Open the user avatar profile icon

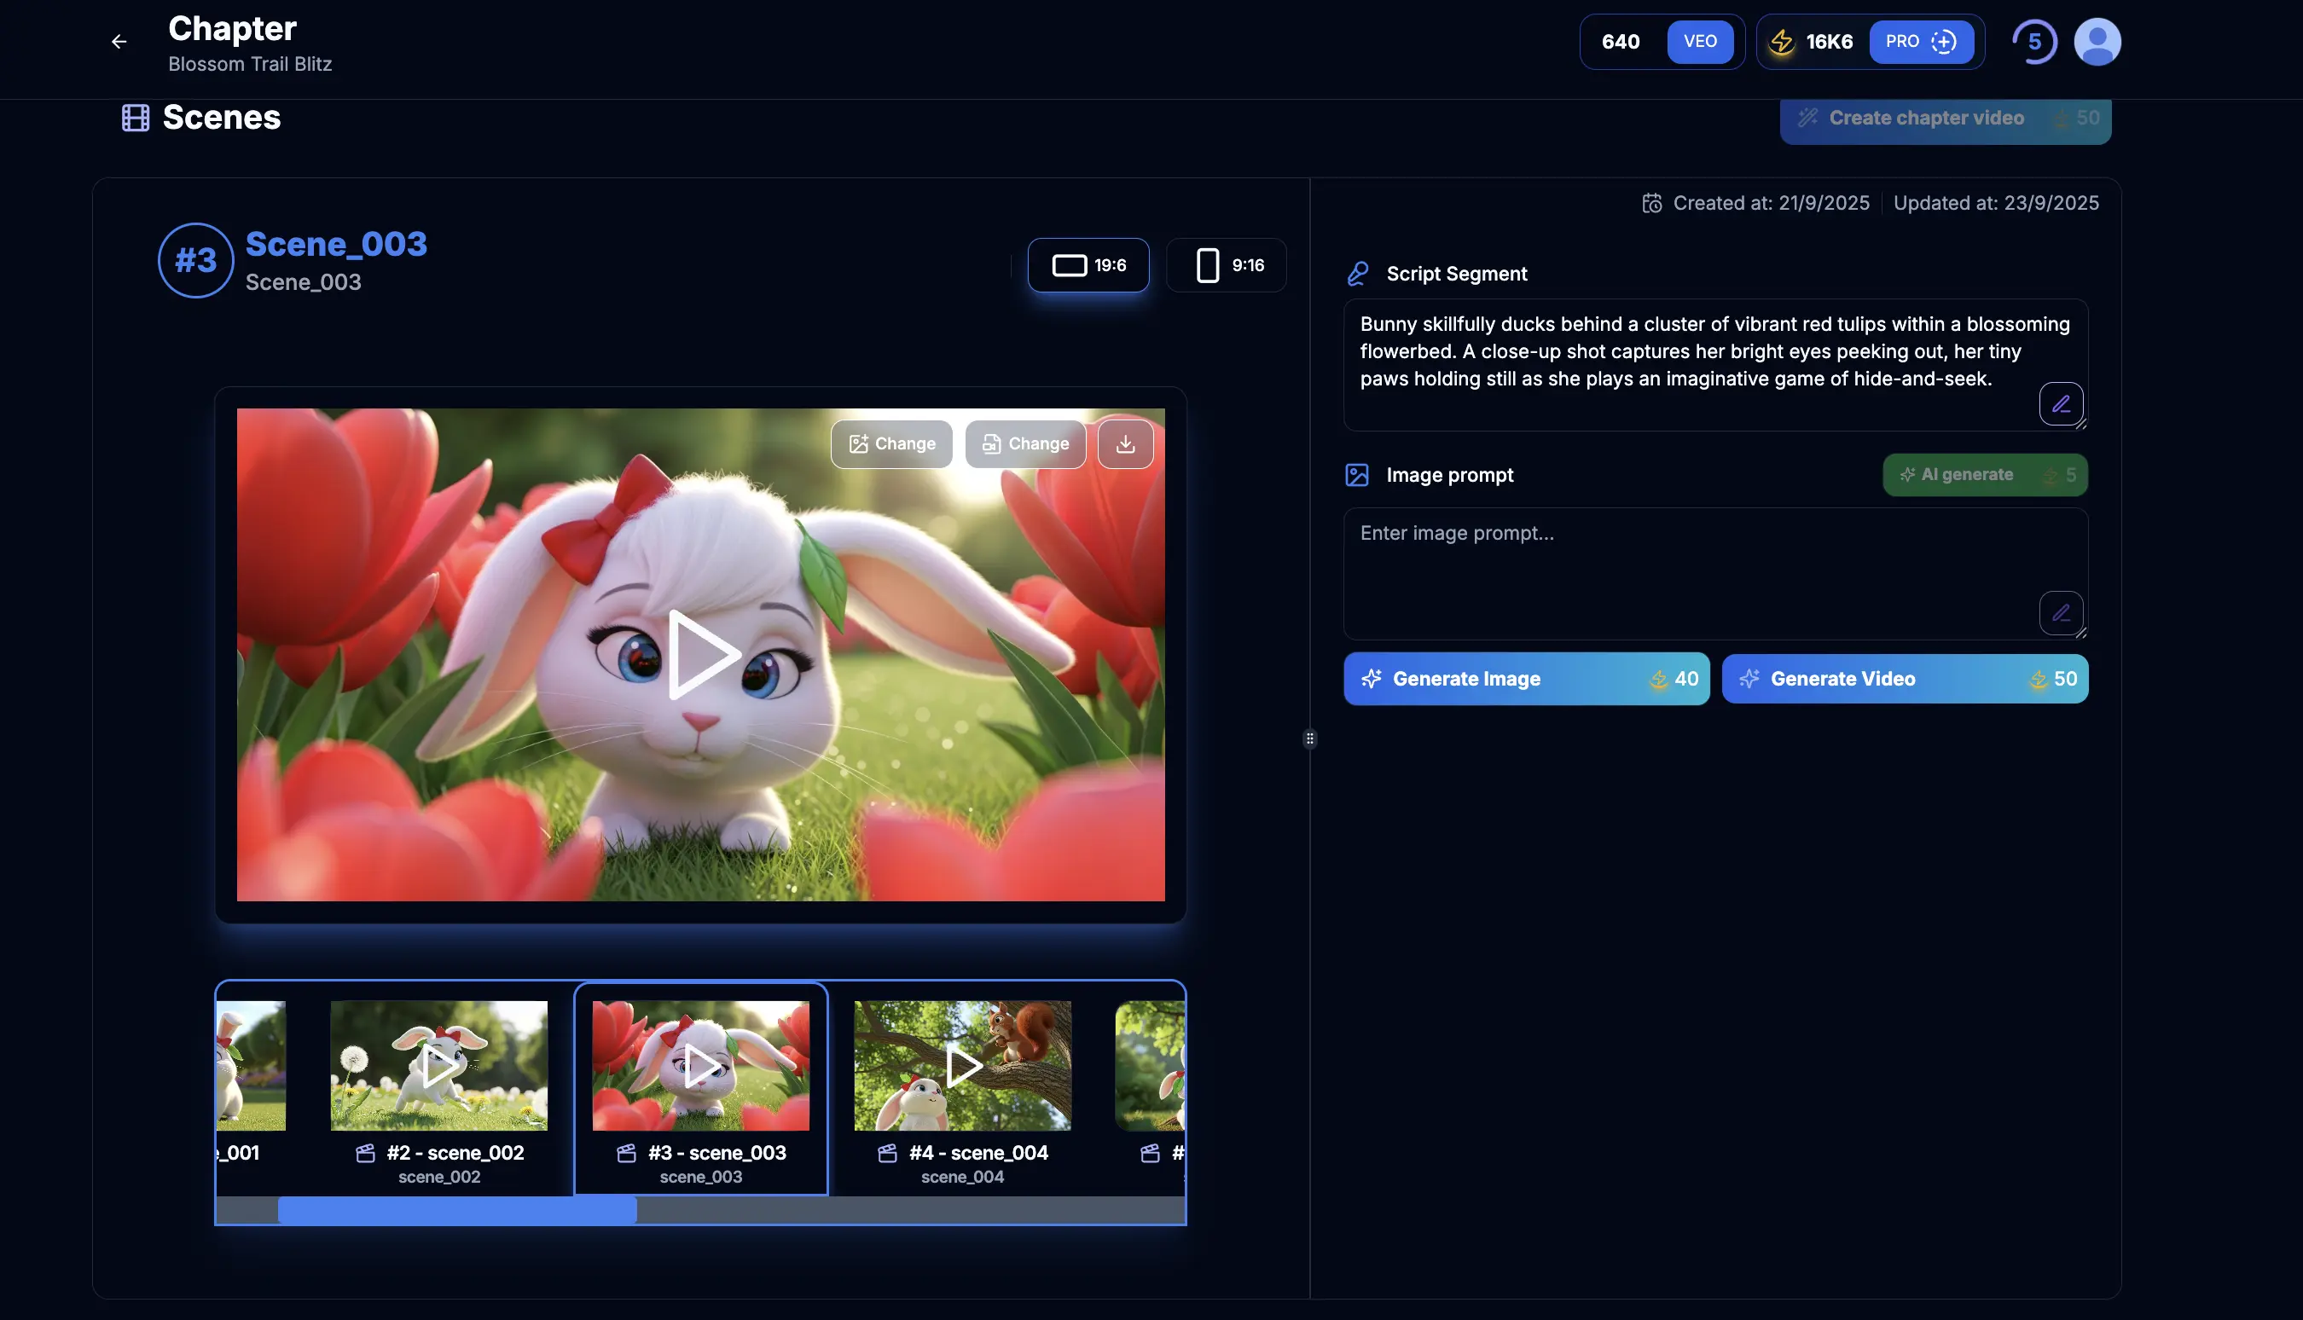(2097, 42)
